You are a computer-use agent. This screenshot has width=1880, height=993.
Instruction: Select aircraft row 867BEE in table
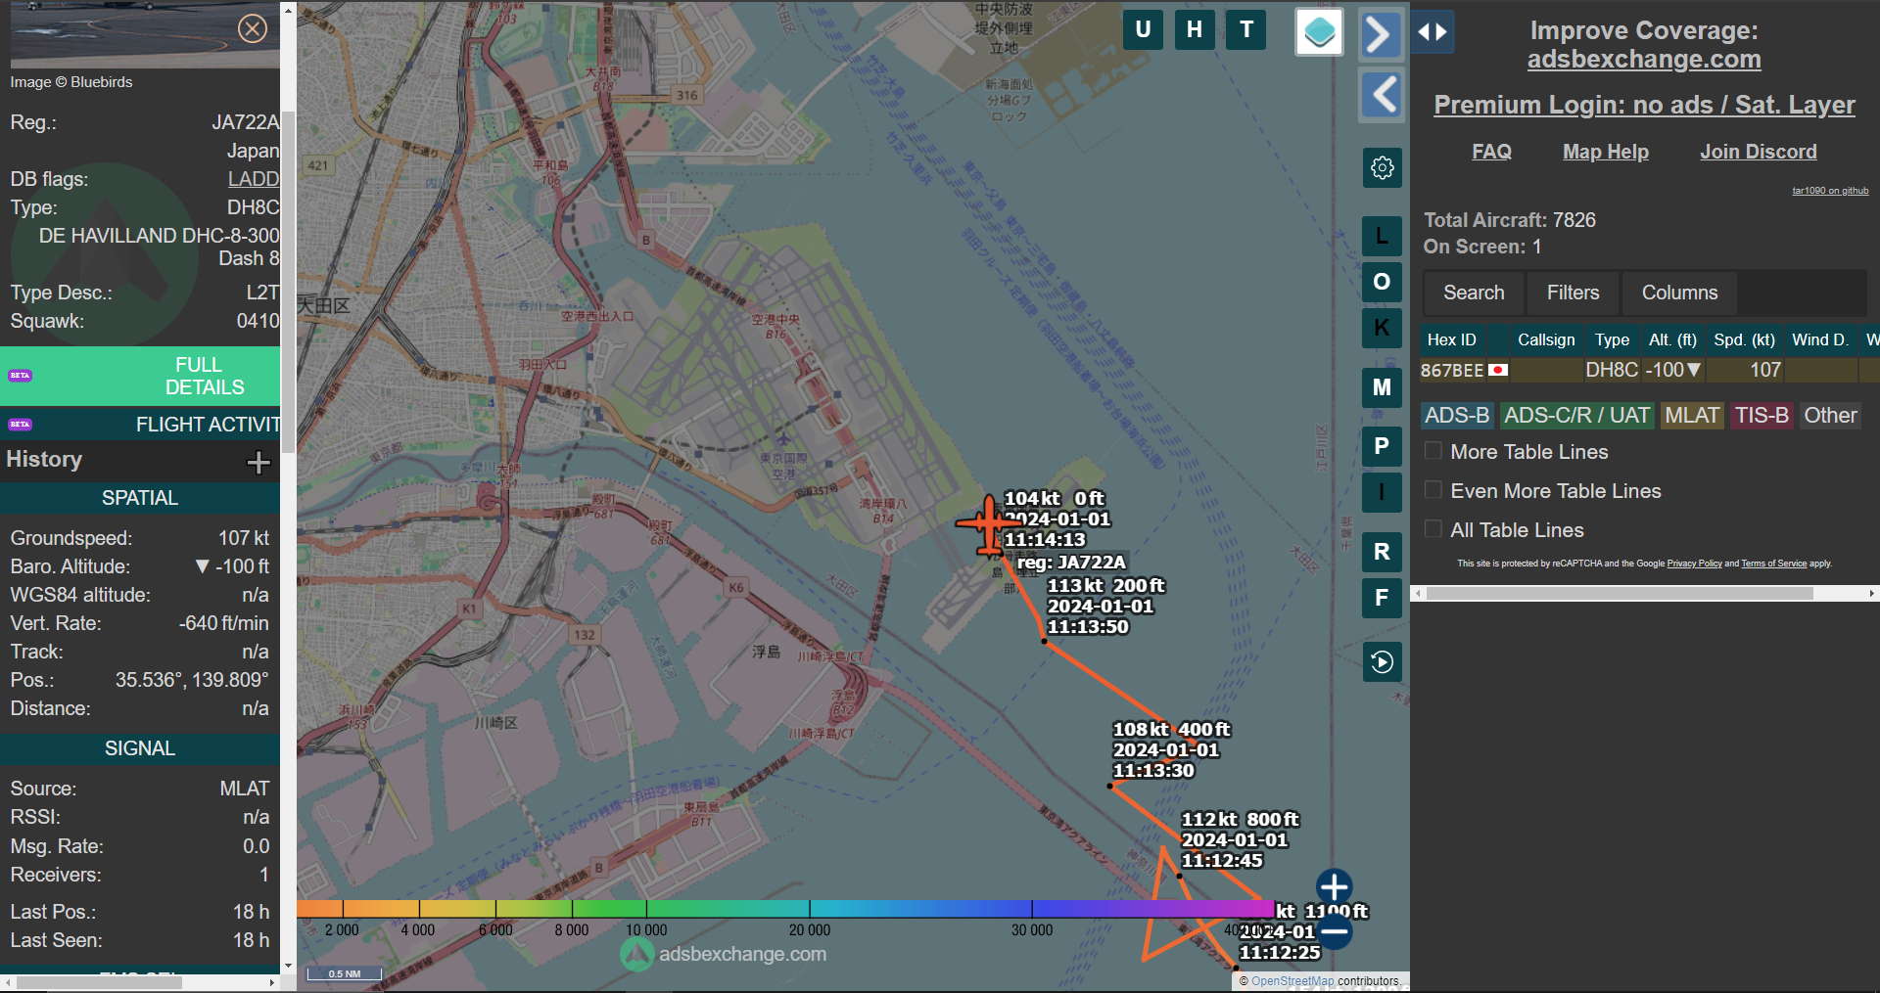click(x=1650, y=370)
